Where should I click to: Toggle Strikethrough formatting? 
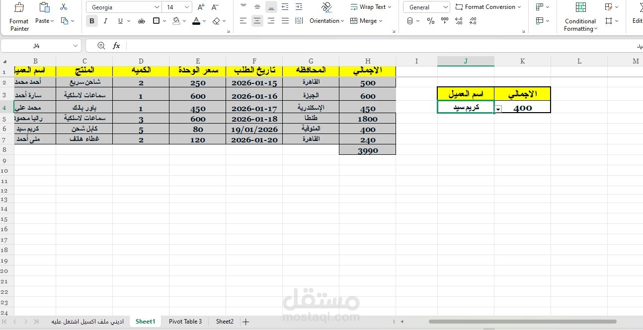pos(142,21)
